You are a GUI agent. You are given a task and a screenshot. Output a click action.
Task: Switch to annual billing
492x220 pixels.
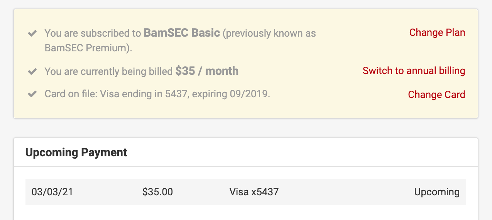pyautogui.click(x=414, y=71)
